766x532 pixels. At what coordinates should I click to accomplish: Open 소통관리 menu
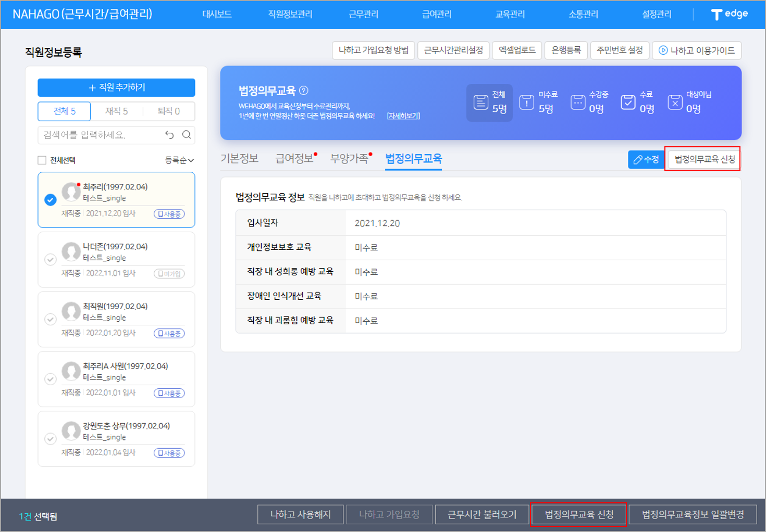(584, 15)
